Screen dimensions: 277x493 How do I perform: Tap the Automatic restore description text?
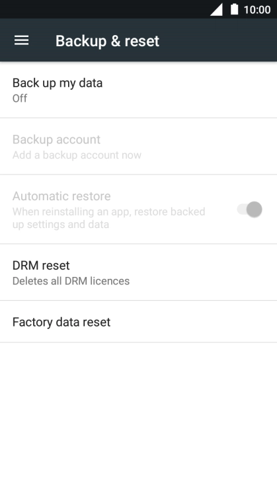(109, 218)
